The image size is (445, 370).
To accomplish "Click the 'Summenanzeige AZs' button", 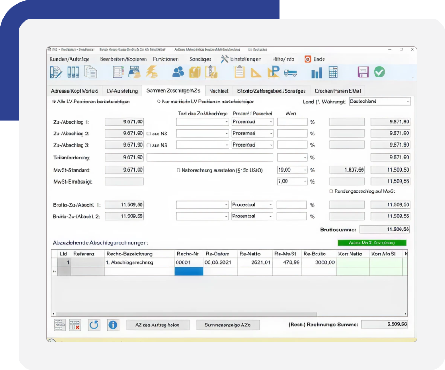I will tap(228, 325).
